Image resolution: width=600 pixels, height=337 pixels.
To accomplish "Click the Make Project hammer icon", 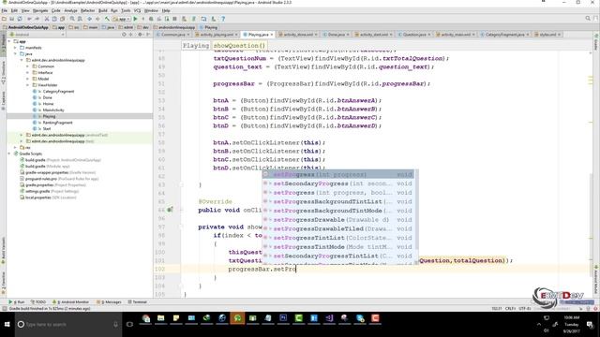I will (x=108, y=19).
